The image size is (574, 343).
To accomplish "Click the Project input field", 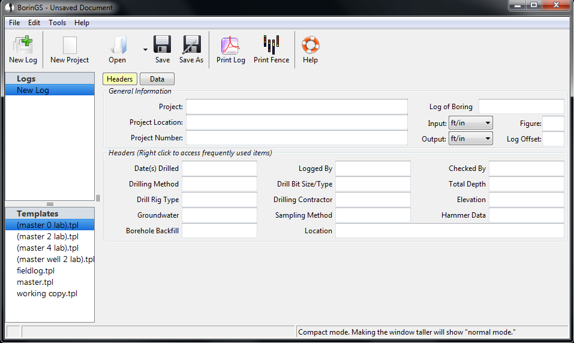I will click(296, 107).
